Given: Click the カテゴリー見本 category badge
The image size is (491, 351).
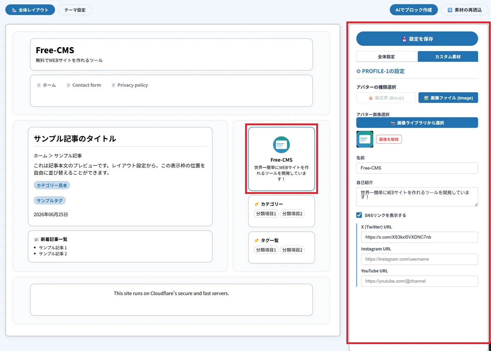Looking at the screenshot, I should 52,185.
